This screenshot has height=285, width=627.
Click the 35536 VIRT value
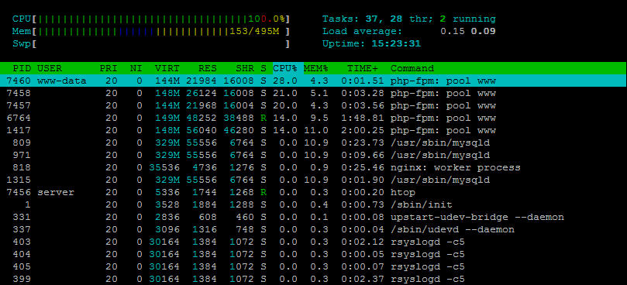(164, 167)
